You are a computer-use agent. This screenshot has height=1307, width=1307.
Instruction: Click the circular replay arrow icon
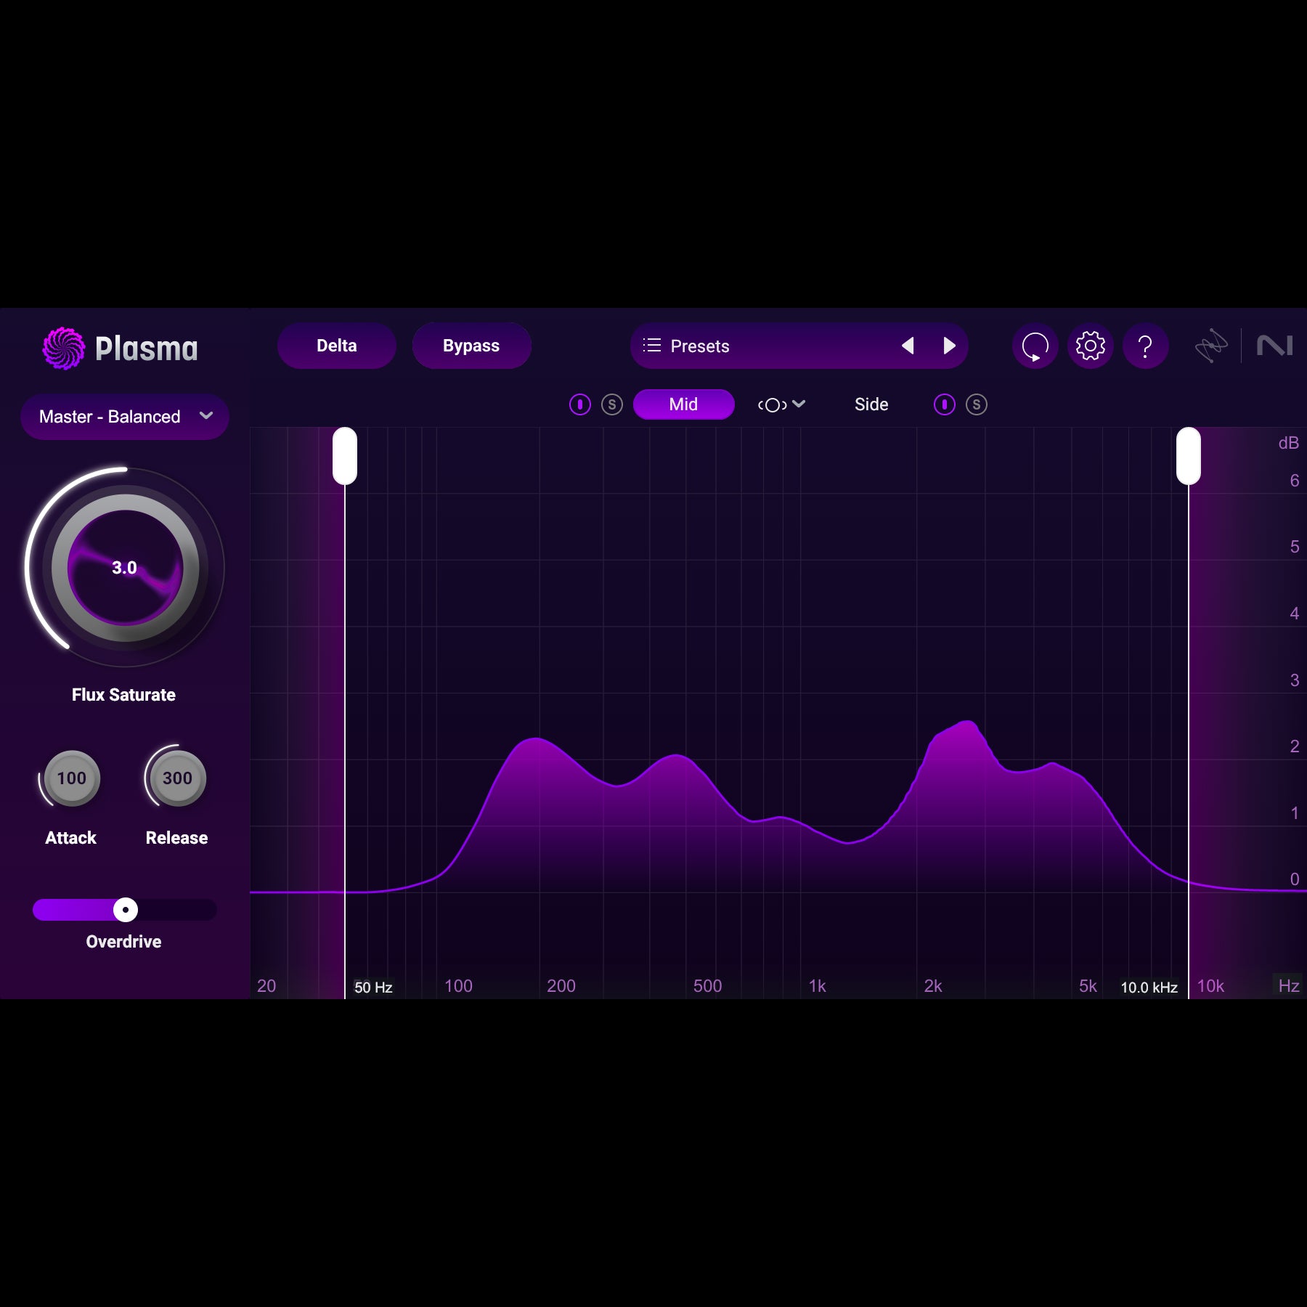pos(1035,346)
